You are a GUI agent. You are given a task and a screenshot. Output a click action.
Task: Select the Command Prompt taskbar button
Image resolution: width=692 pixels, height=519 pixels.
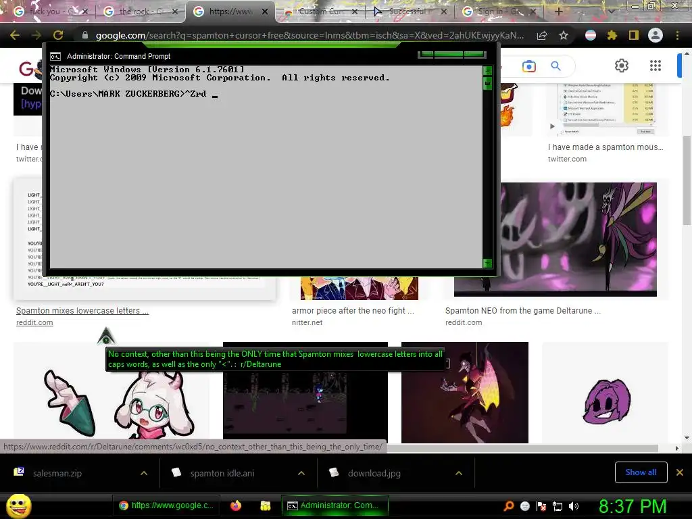pyautogui.click(x=335, y=505)
